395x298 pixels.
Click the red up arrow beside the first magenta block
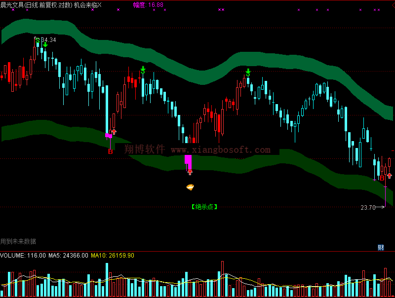[114, 132]
